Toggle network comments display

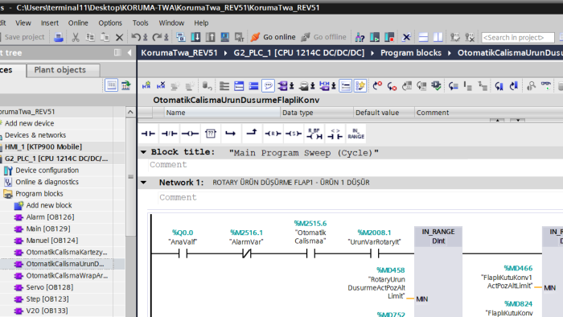coord(268,86)
